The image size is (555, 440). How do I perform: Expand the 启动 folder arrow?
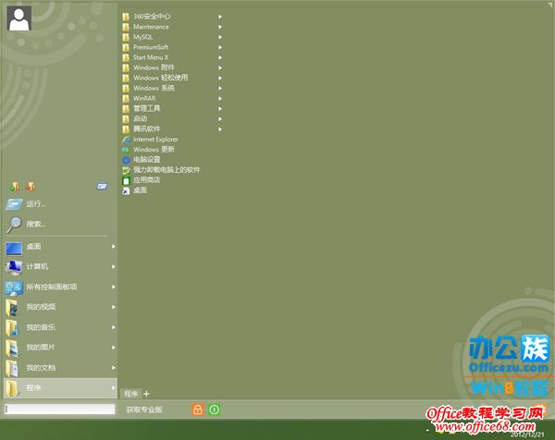tap(220, 119)
